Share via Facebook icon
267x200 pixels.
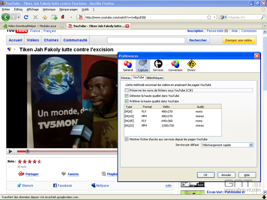(55, 185)
